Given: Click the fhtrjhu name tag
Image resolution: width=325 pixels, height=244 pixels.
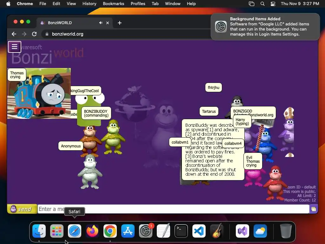Looking at the screenshot, I should coord(214,88).
